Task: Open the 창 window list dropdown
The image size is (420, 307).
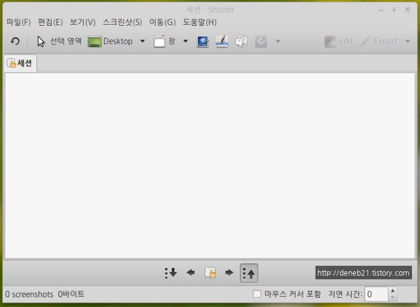Action: coord(185,41)
